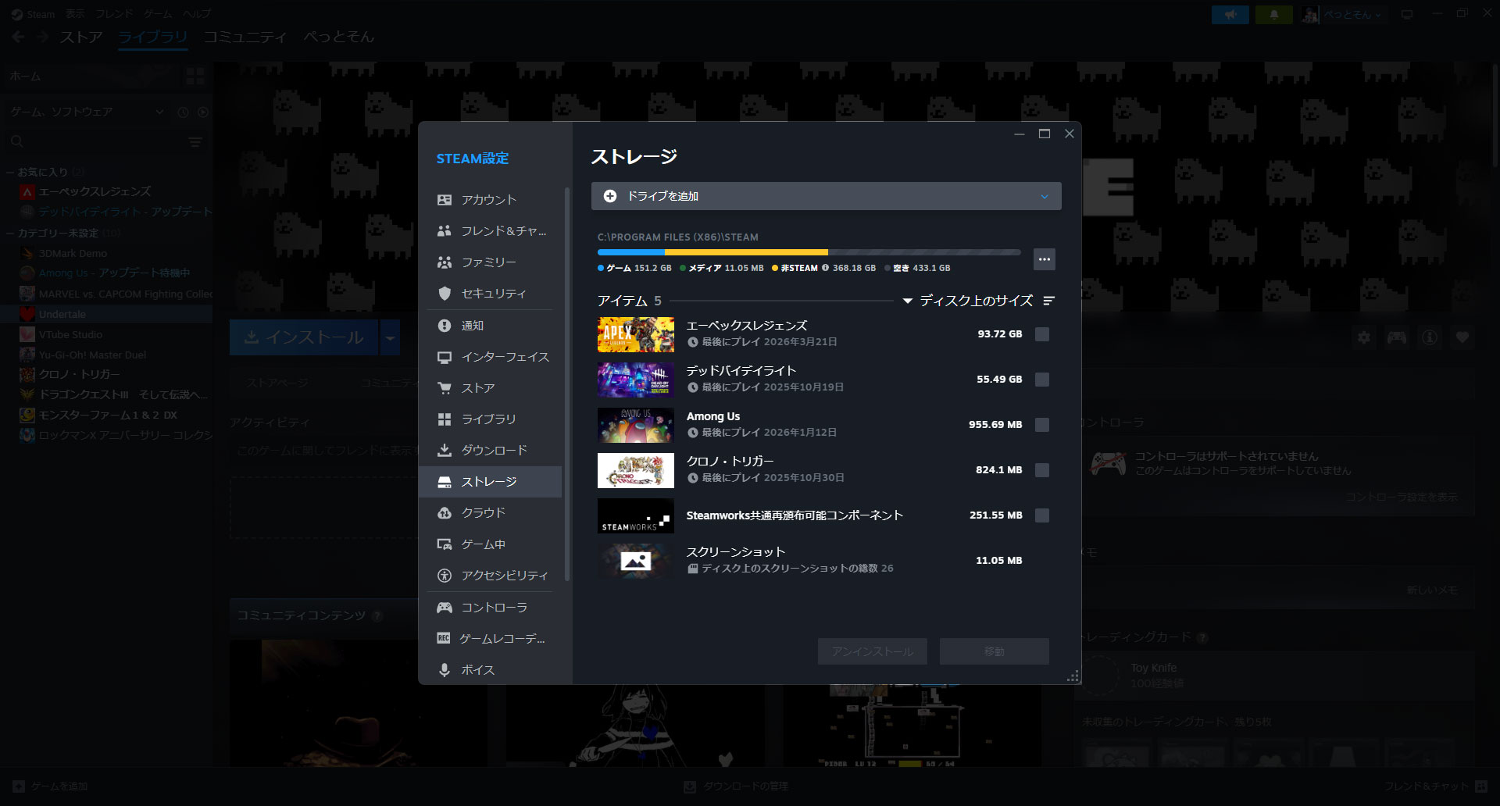Switch to the インターフェイス settings tab
The width and height of the screenshot is (1500, 806).
(x=505, y=357)
